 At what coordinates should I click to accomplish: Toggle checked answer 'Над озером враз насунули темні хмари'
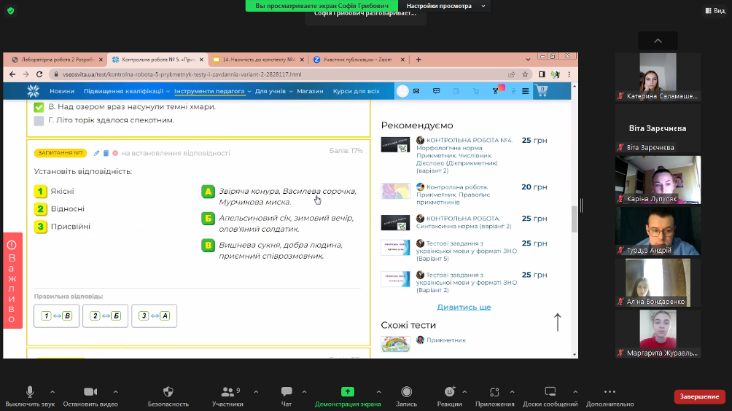point(39,107)
